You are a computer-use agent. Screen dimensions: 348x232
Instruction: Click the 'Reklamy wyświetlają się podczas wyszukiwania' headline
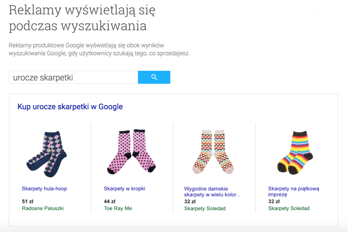[82, 18]
